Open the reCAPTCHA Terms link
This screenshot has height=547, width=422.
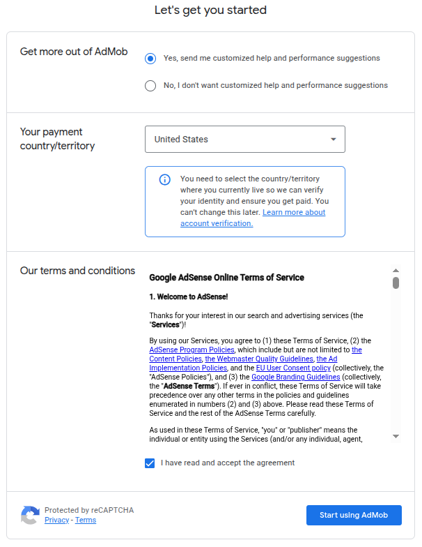[86, 520]
